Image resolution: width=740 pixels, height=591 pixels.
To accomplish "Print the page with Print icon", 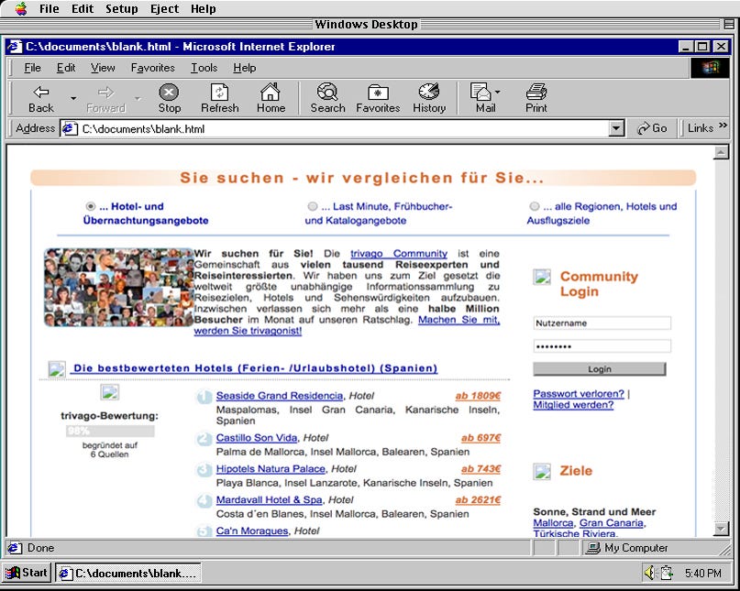I will (536, 98).
